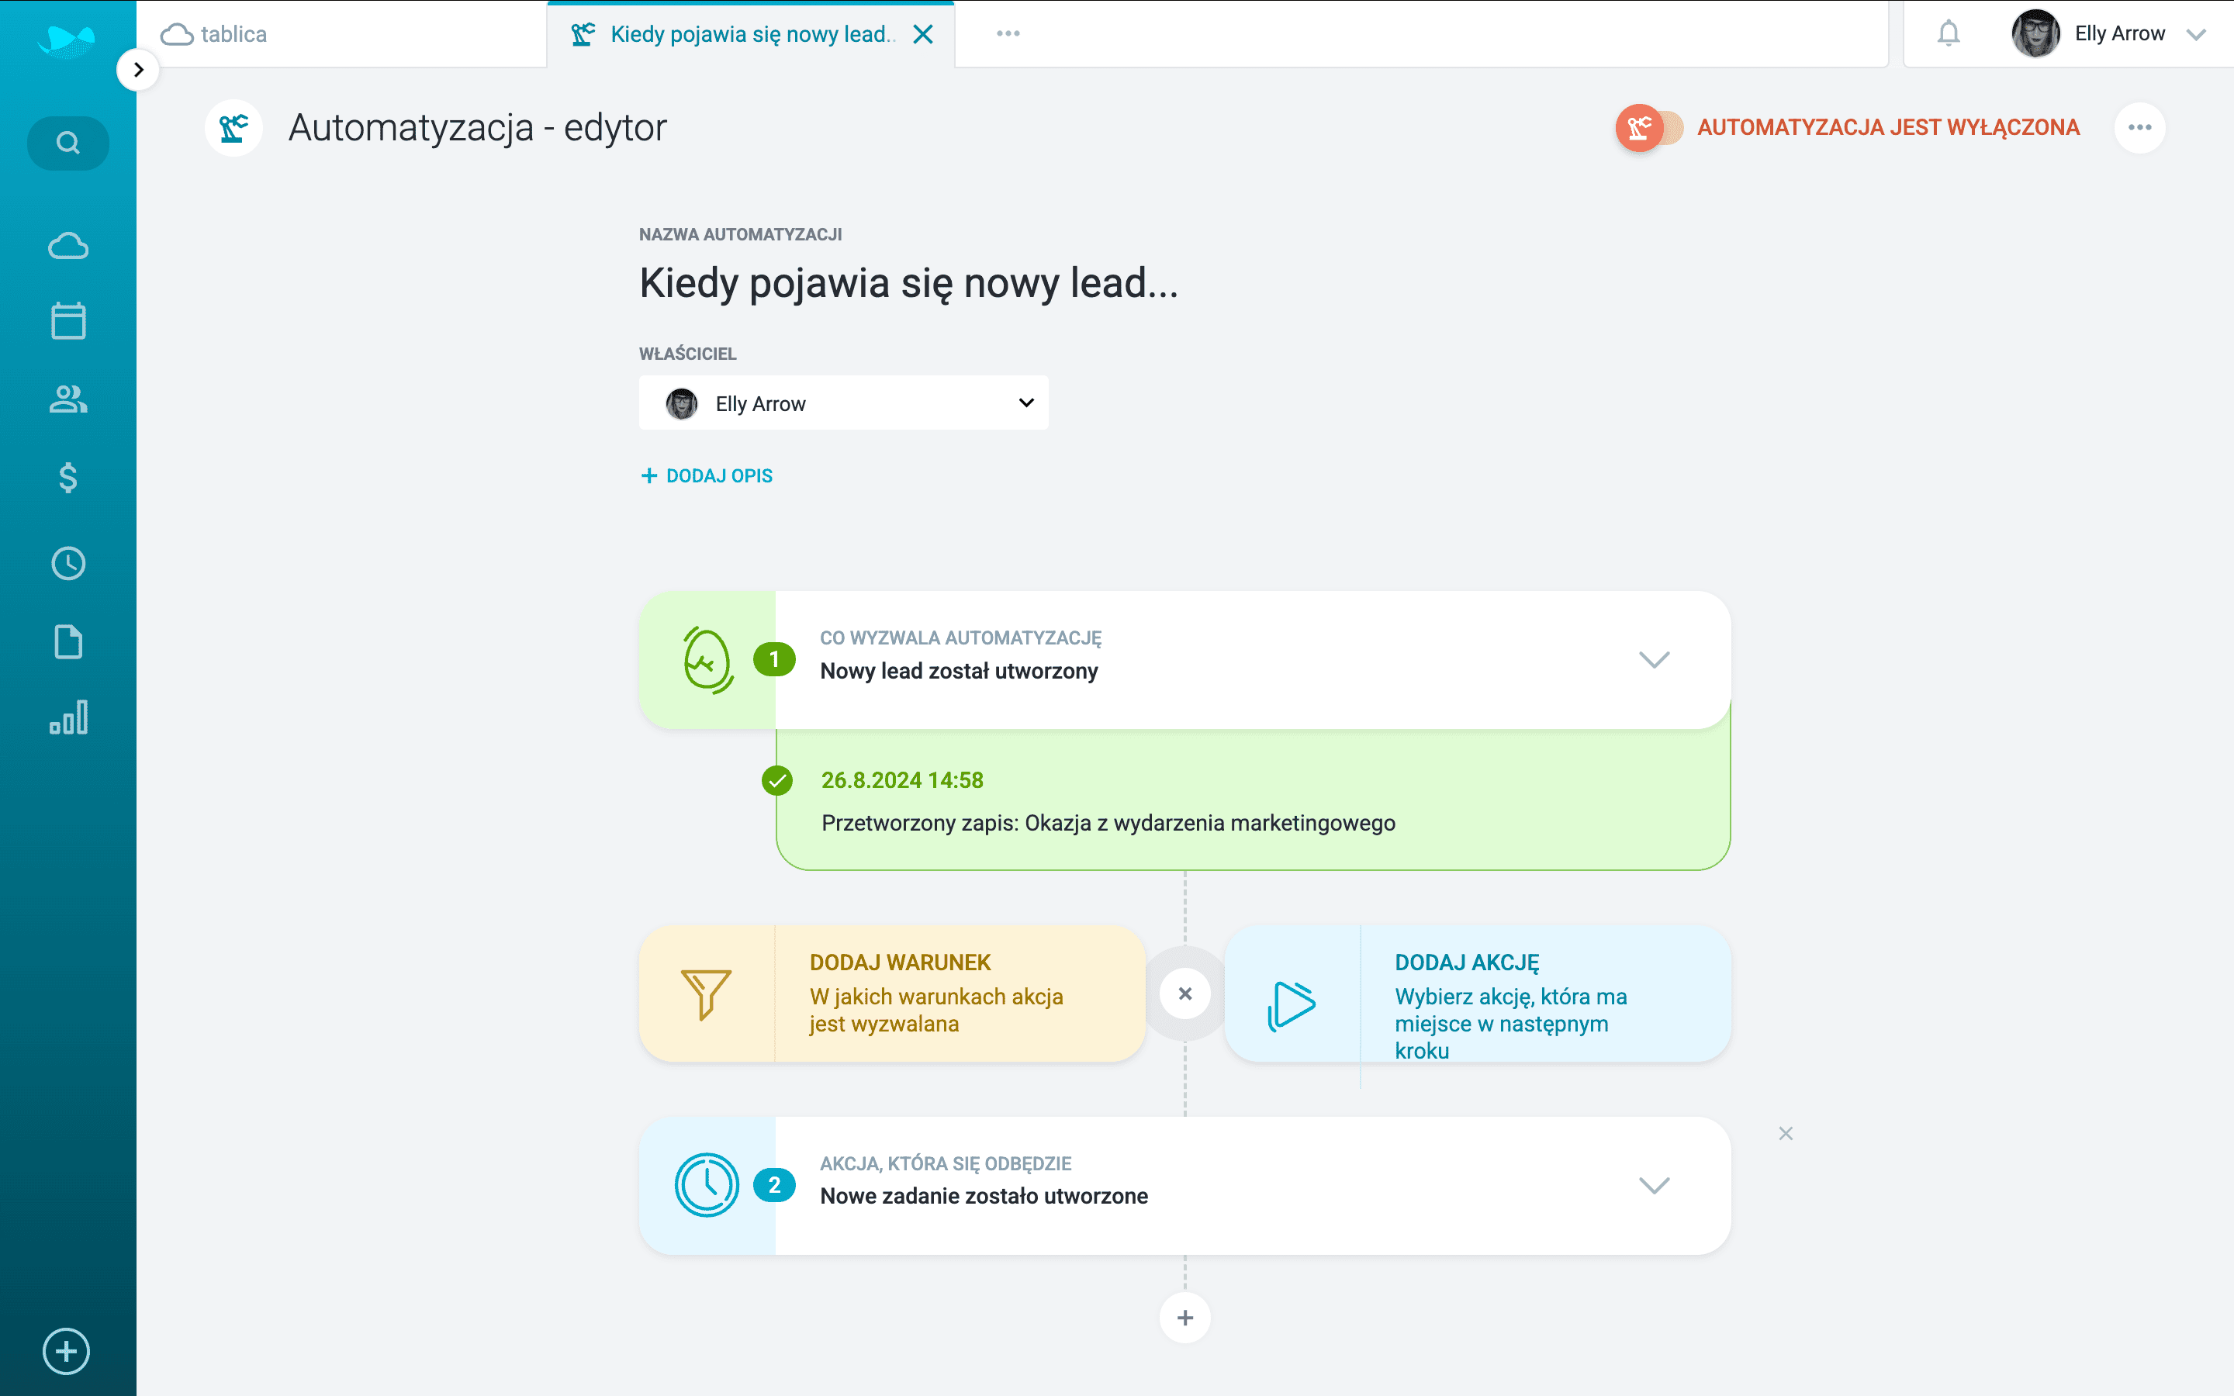Click the cloud icon in the sidebar
2234x1396 pixels.
pyautogui.click(x=67, y=244)
